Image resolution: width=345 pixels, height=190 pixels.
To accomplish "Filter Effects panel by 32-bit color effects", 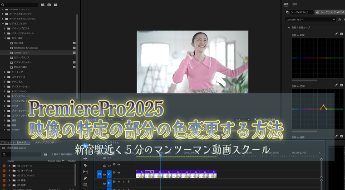I will point(49,5).
